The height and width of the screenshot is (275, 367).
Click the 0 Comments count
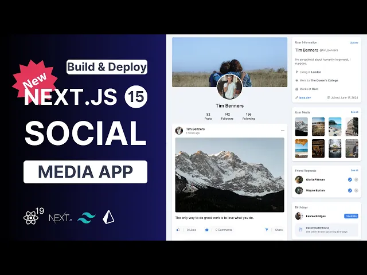tap(224, 230)
